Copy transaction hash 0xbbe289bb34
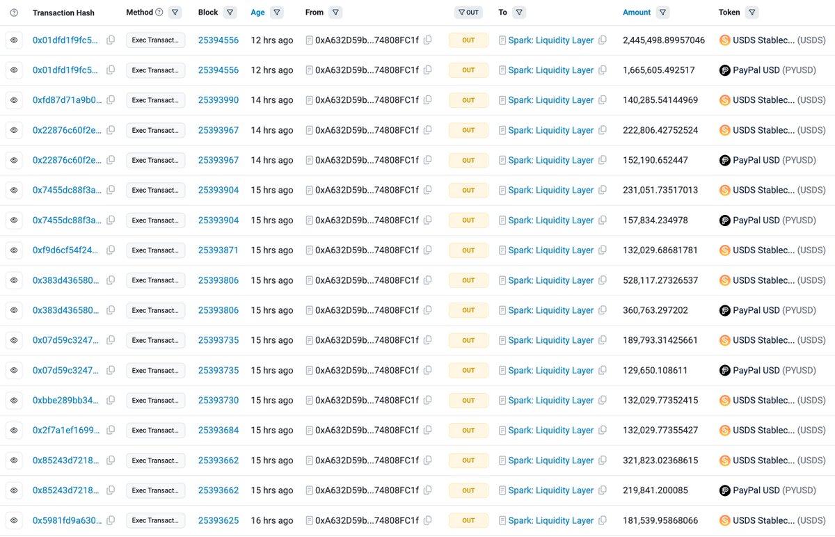Screen dimensions: 835x537 (x=111, y=401)
